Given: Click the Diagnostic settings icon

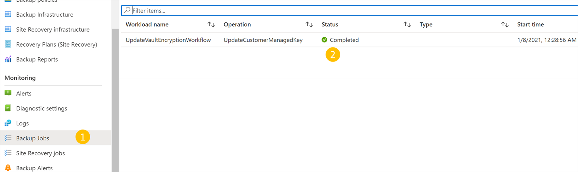Looking at the screenshot, I should 8,108.
